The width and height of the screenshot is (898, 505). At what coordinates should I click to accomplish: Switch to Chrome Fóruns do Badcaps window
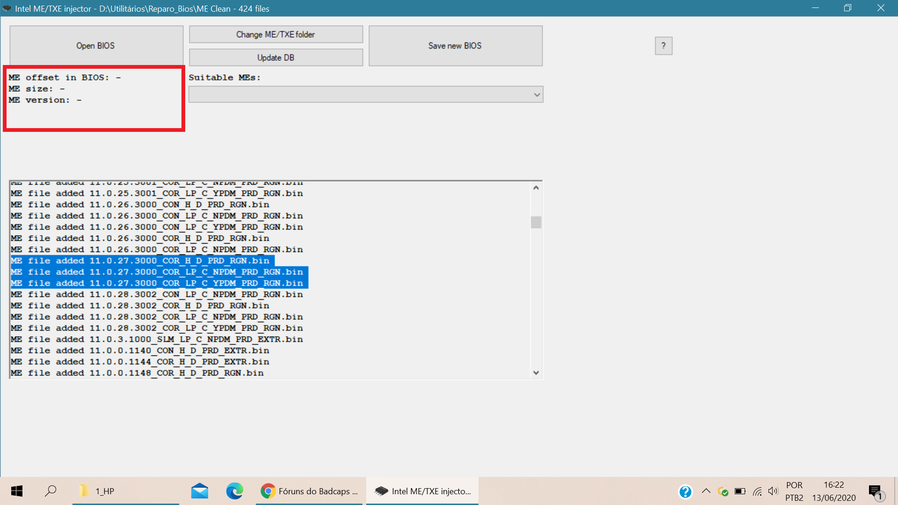[309, 491]
